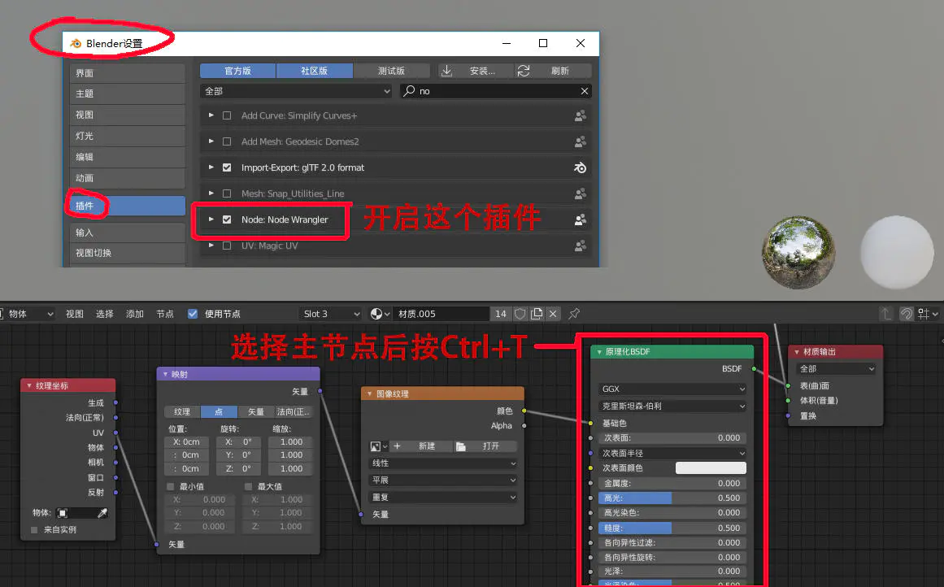Collapse the 映射 Mapping node header triangle
The image size is (944, 587).
pos(165,375)
